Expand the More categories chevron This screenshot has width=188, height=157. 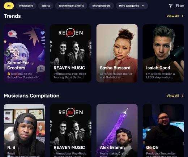coord(143,6)
